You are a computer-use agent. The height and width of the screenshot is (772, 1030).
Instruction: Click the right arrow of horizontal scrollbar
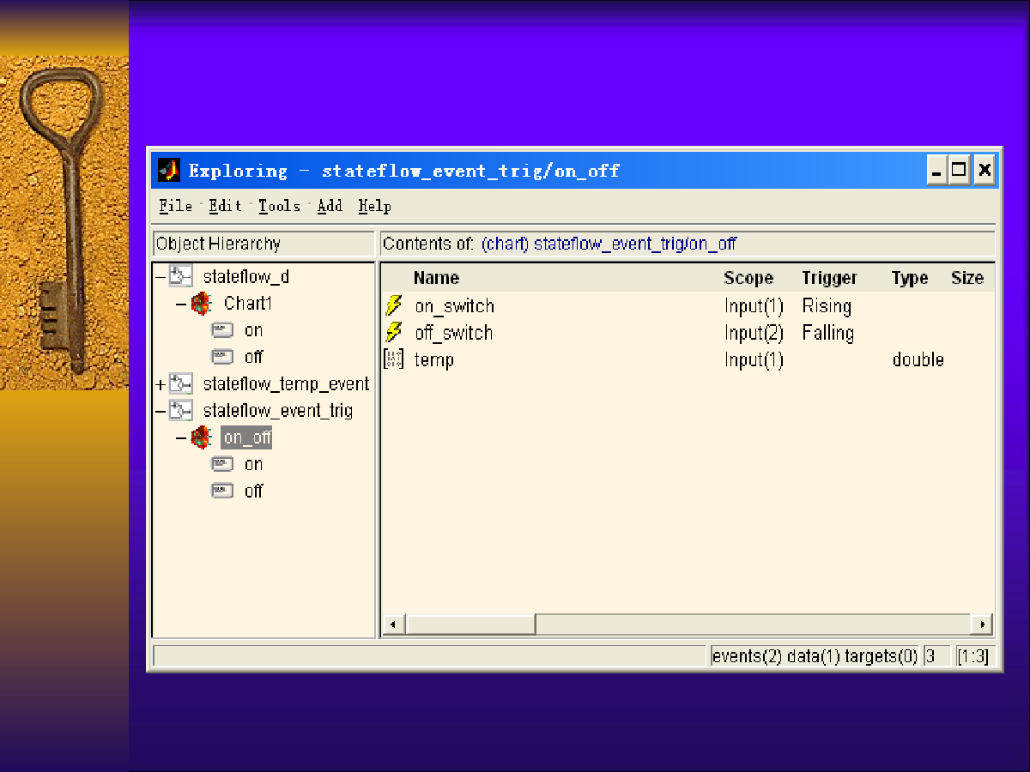click(x=982, y=624)
